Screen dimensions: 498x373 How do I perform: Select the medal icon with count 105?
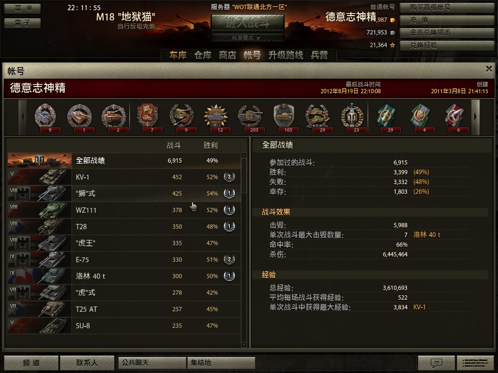point(284,117)
